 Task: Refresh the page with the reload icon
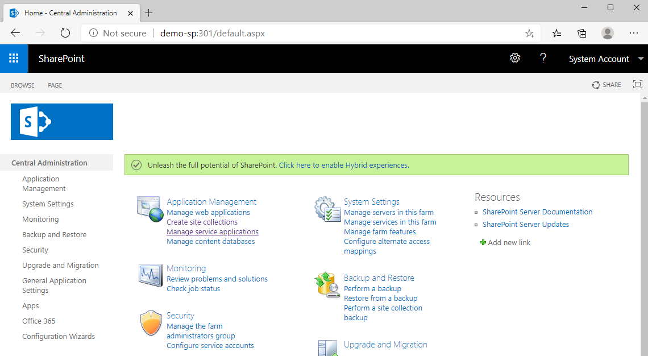point(65,33)
